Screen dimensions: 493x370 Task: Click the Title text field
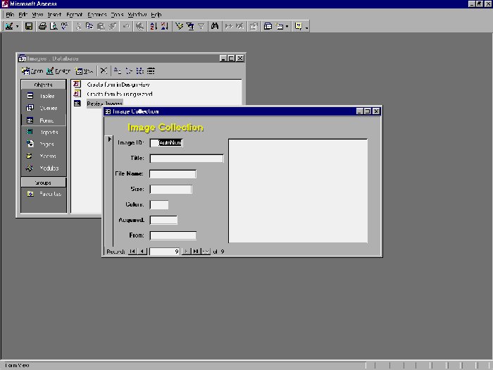point(187,159)
